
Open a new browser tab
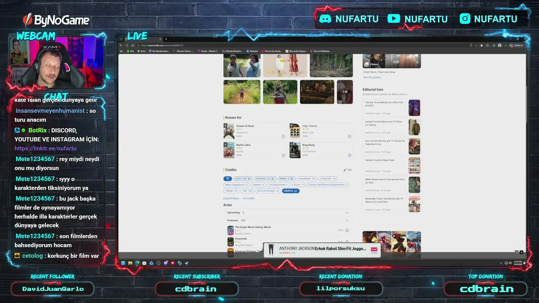(x=166, y=39)
